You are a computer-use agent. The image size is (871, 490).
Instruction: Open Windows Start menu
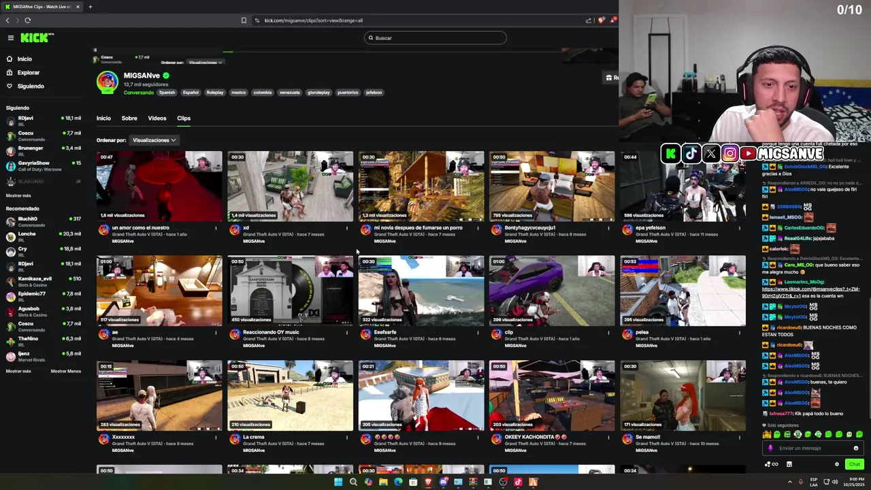[x=338, y=482]
